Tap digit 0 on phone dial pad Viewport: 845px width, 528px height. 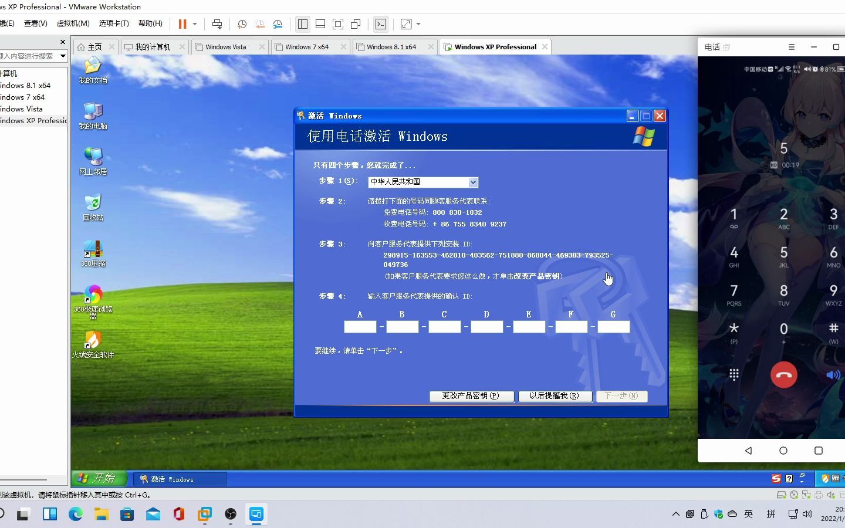tap(783, 333)
